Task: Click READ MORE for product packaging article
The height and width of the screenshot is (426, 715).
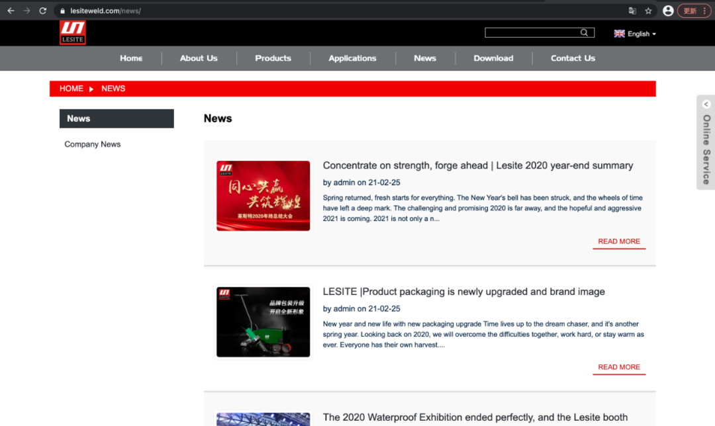Action: tap(619, 367)
